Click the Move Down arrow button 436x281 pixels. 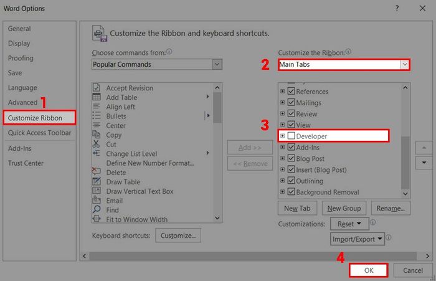click(x=424, y=163)
